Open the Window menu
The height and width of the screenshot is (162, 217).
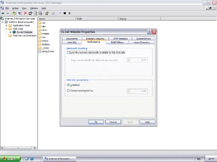pyautogui.click(x=34, y=8)
